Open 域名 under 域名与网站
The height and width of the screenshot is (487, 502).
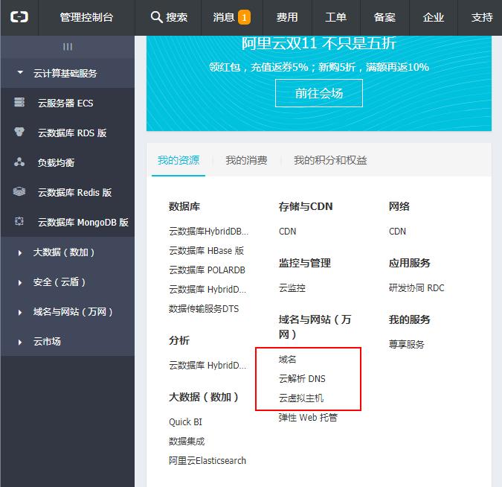click(x=287, y=360)
